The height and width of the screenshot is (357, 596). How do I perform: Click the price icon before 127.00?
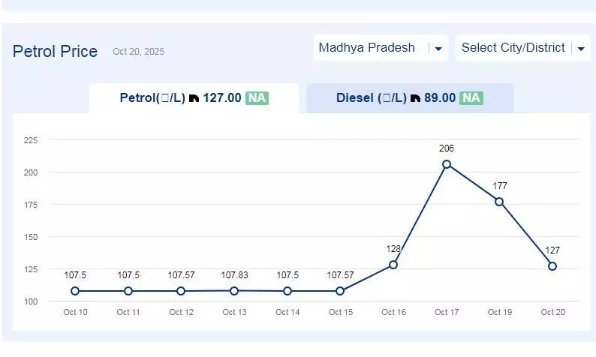coord(194,98)
